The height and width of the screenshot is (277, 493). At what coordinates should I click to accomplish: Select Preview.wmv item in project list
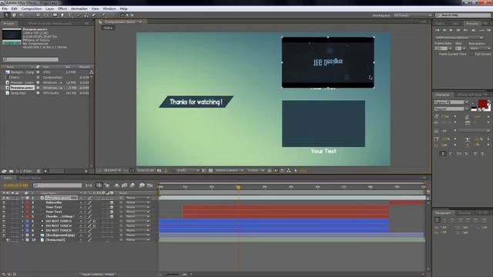coord(22,88)
